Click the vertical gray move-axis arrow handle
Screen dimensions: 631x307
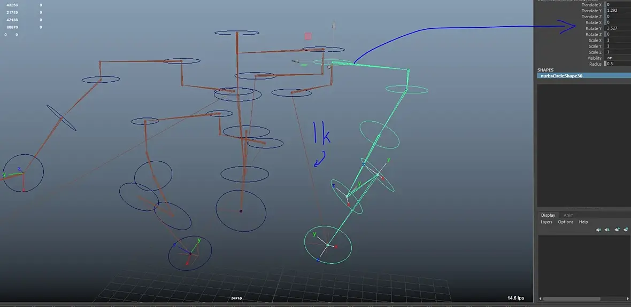click(x=334, y=26)
